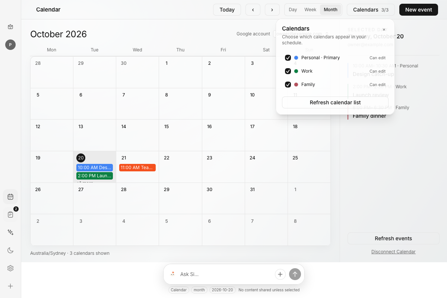The width and height of the screenshot is (447, 298).
Task: Open the 11:00 AM Team event on 21
Action: pyautogui.click(x=137, y=168)
